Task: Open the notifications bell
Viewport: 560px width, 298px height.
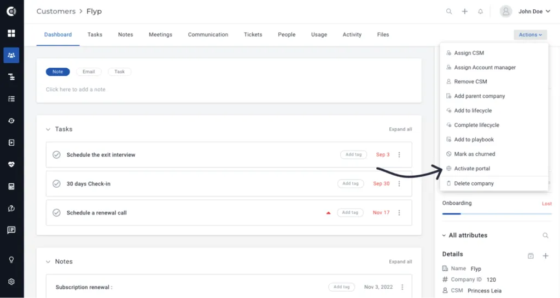Action: coord(480,11)
